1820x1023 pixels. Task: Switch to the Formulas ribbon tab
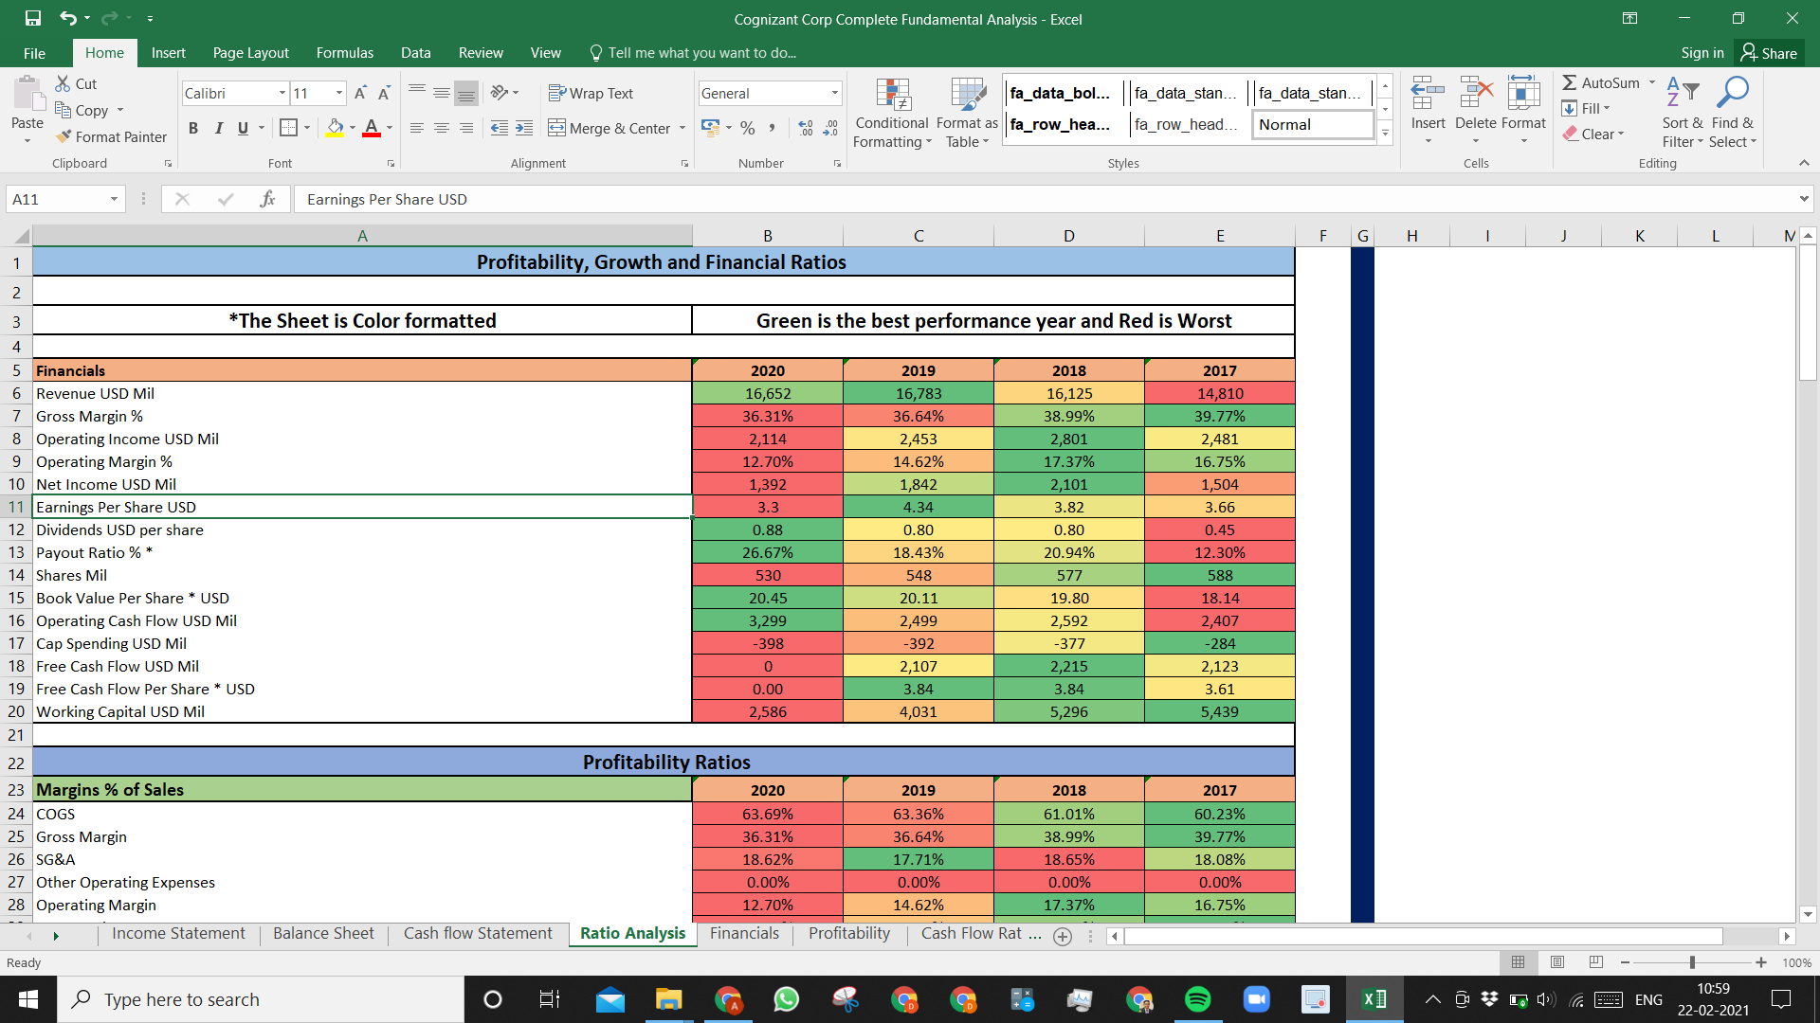click(344, 53)
